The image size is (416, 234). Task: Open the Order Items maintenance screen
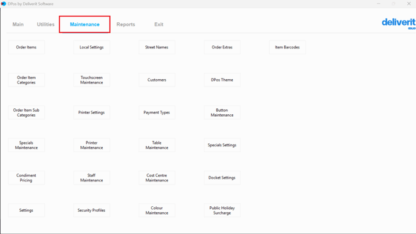point(26,47)
